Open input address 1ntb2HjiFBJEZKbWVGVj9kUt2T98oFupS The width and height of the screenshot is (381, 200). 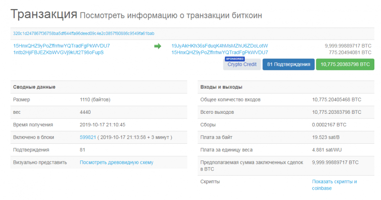pos(58,52)
